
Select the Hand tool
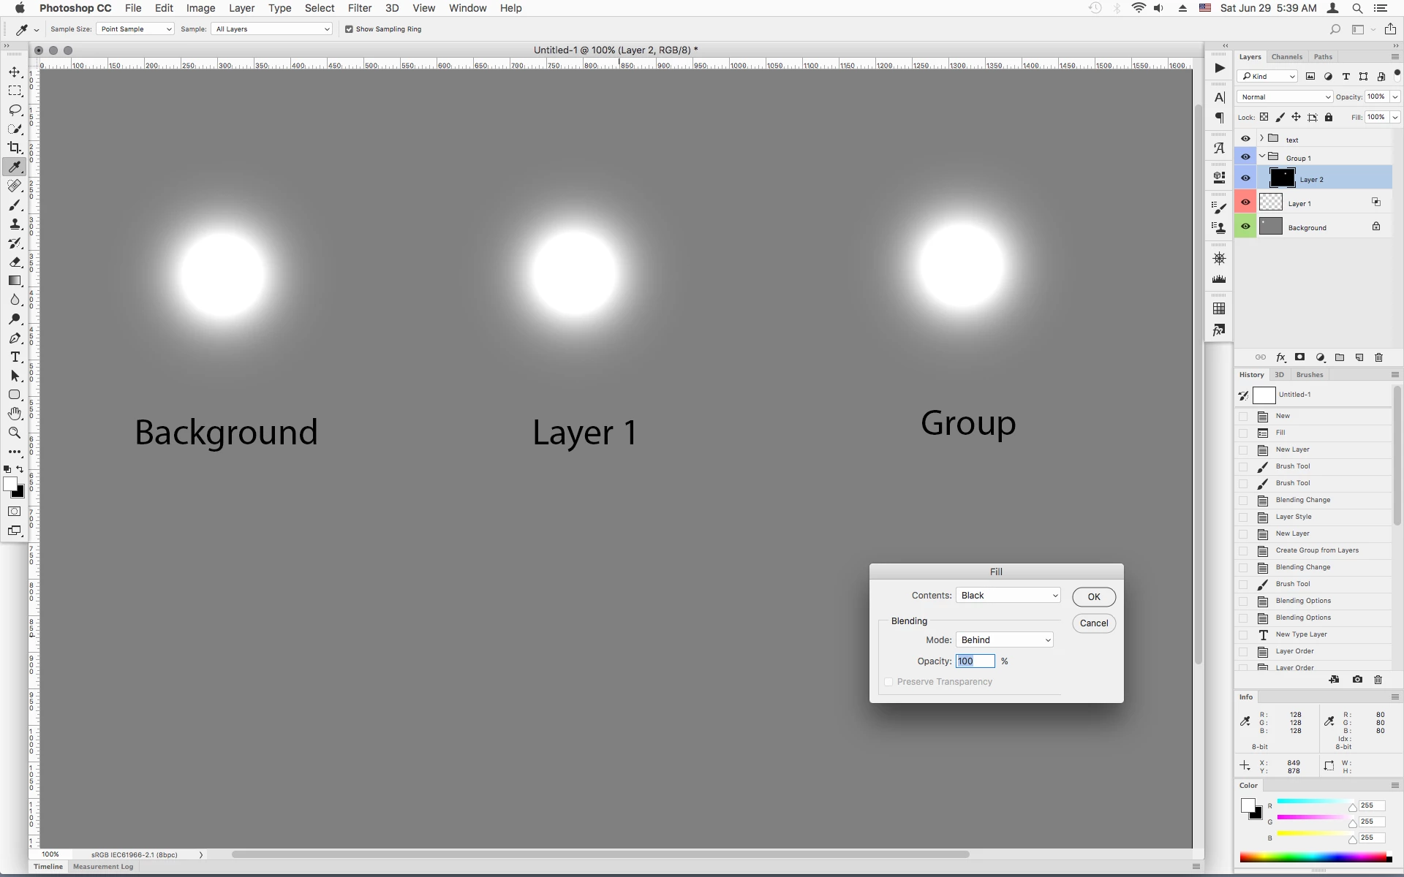click(15, 414)
